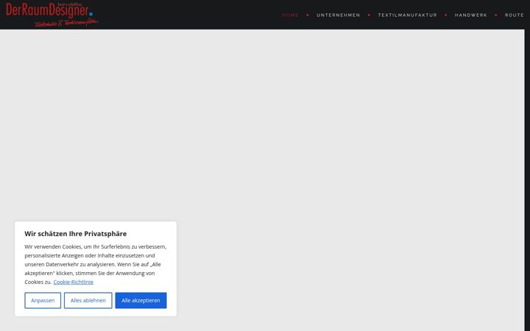Click the Alle akzeptieren button

click(141, 300)
